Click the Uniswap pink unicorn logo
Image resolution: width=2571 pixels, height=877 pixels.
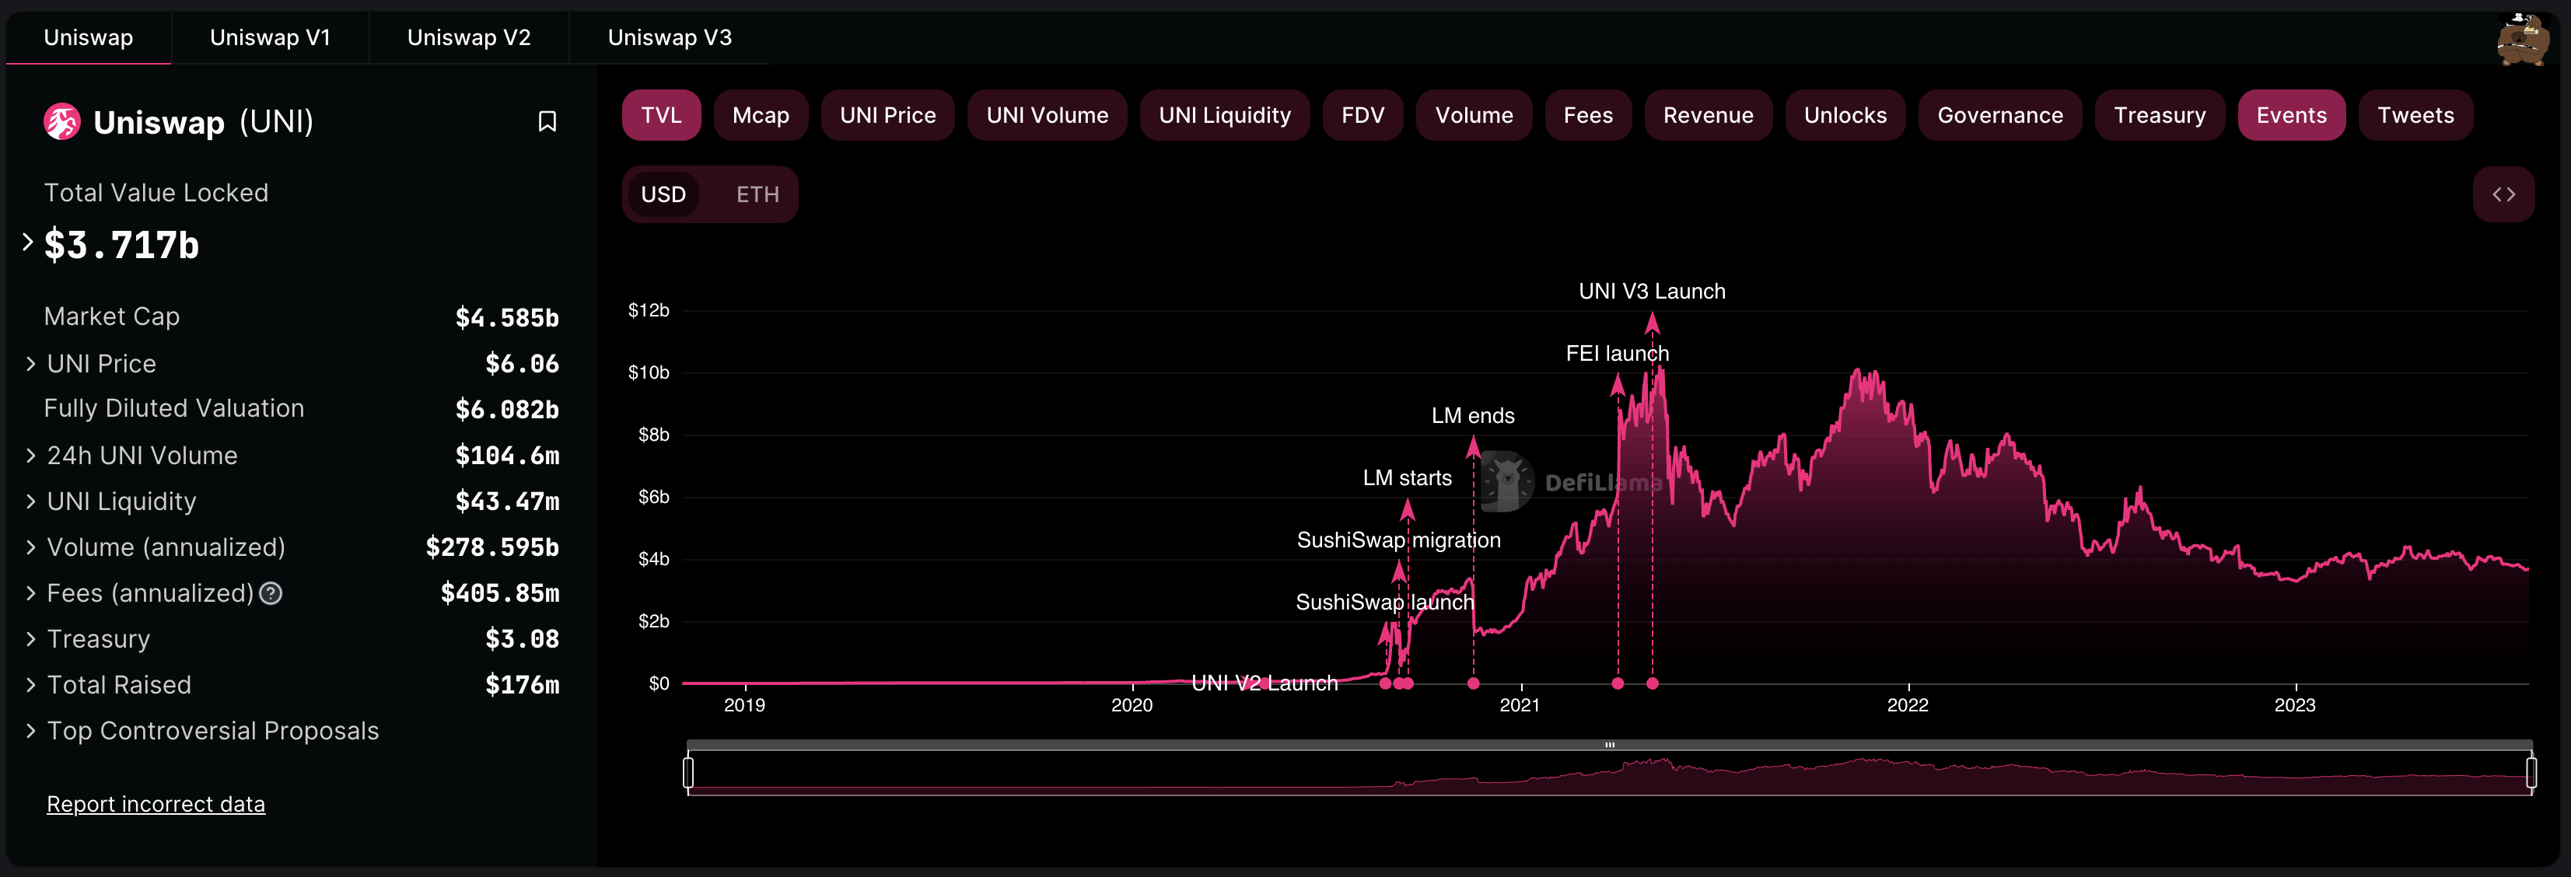coord(62,122)
